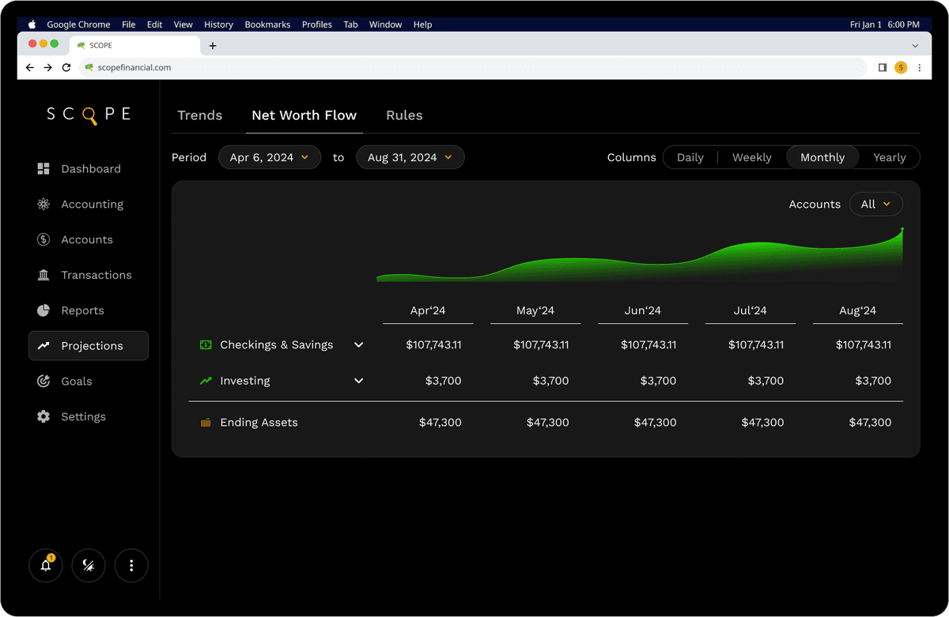The image size is (949, 617).
Task: Open notifications via the bell icon
Action: (45, 565)
